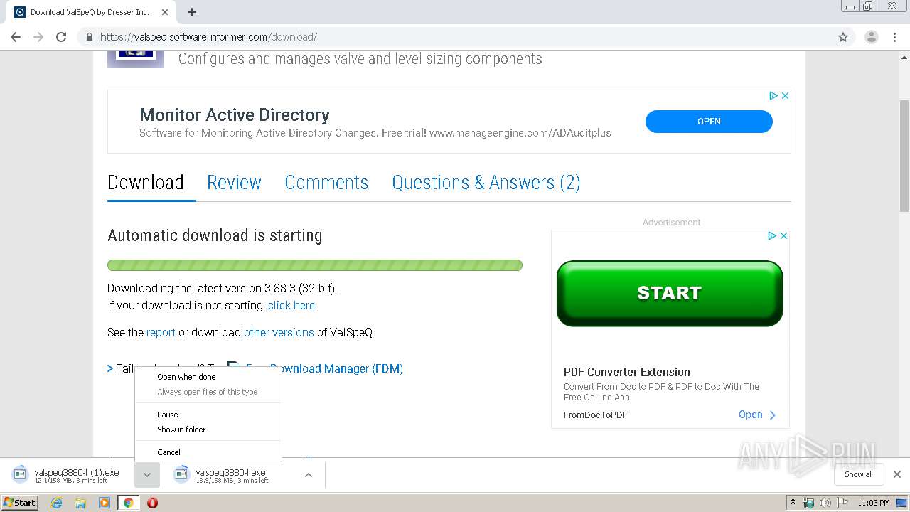The image size is (910, 512).
Task: Open the 'report' link
Action: (x=161, y=332)
